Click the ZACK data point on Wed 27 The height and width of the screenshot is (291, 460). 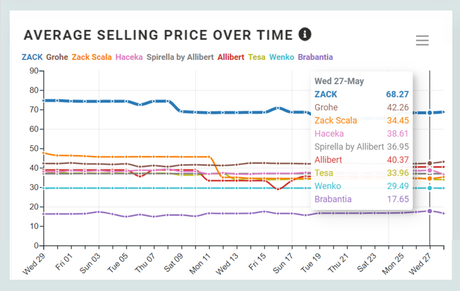tap(430, 113)
